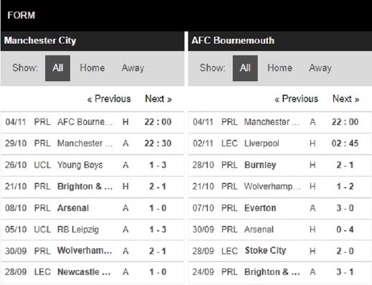Screen dimensions: 372x285
Task: Open the Stoke City 2 - 0 match
Action: 280,251
